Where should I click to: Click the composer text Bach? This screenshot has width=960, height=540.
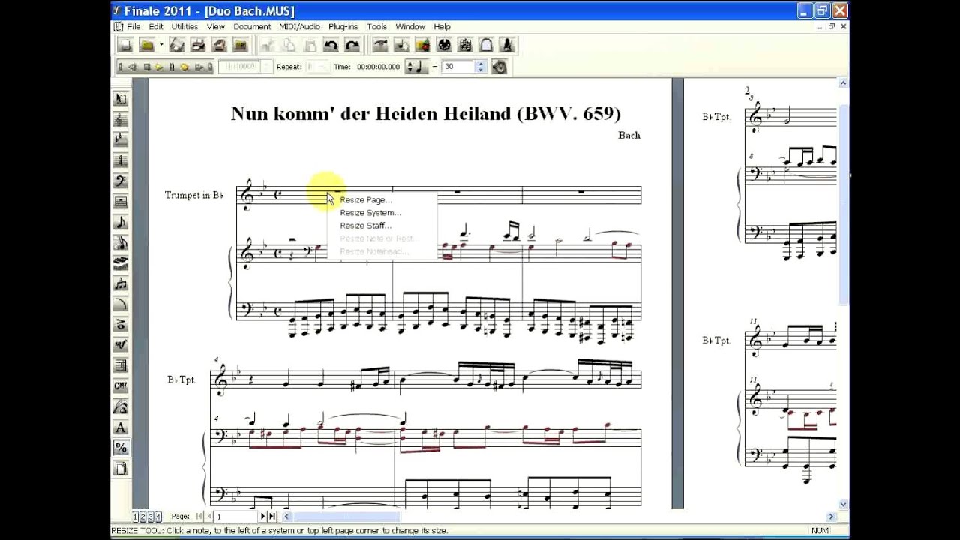(x=628, y=135)
